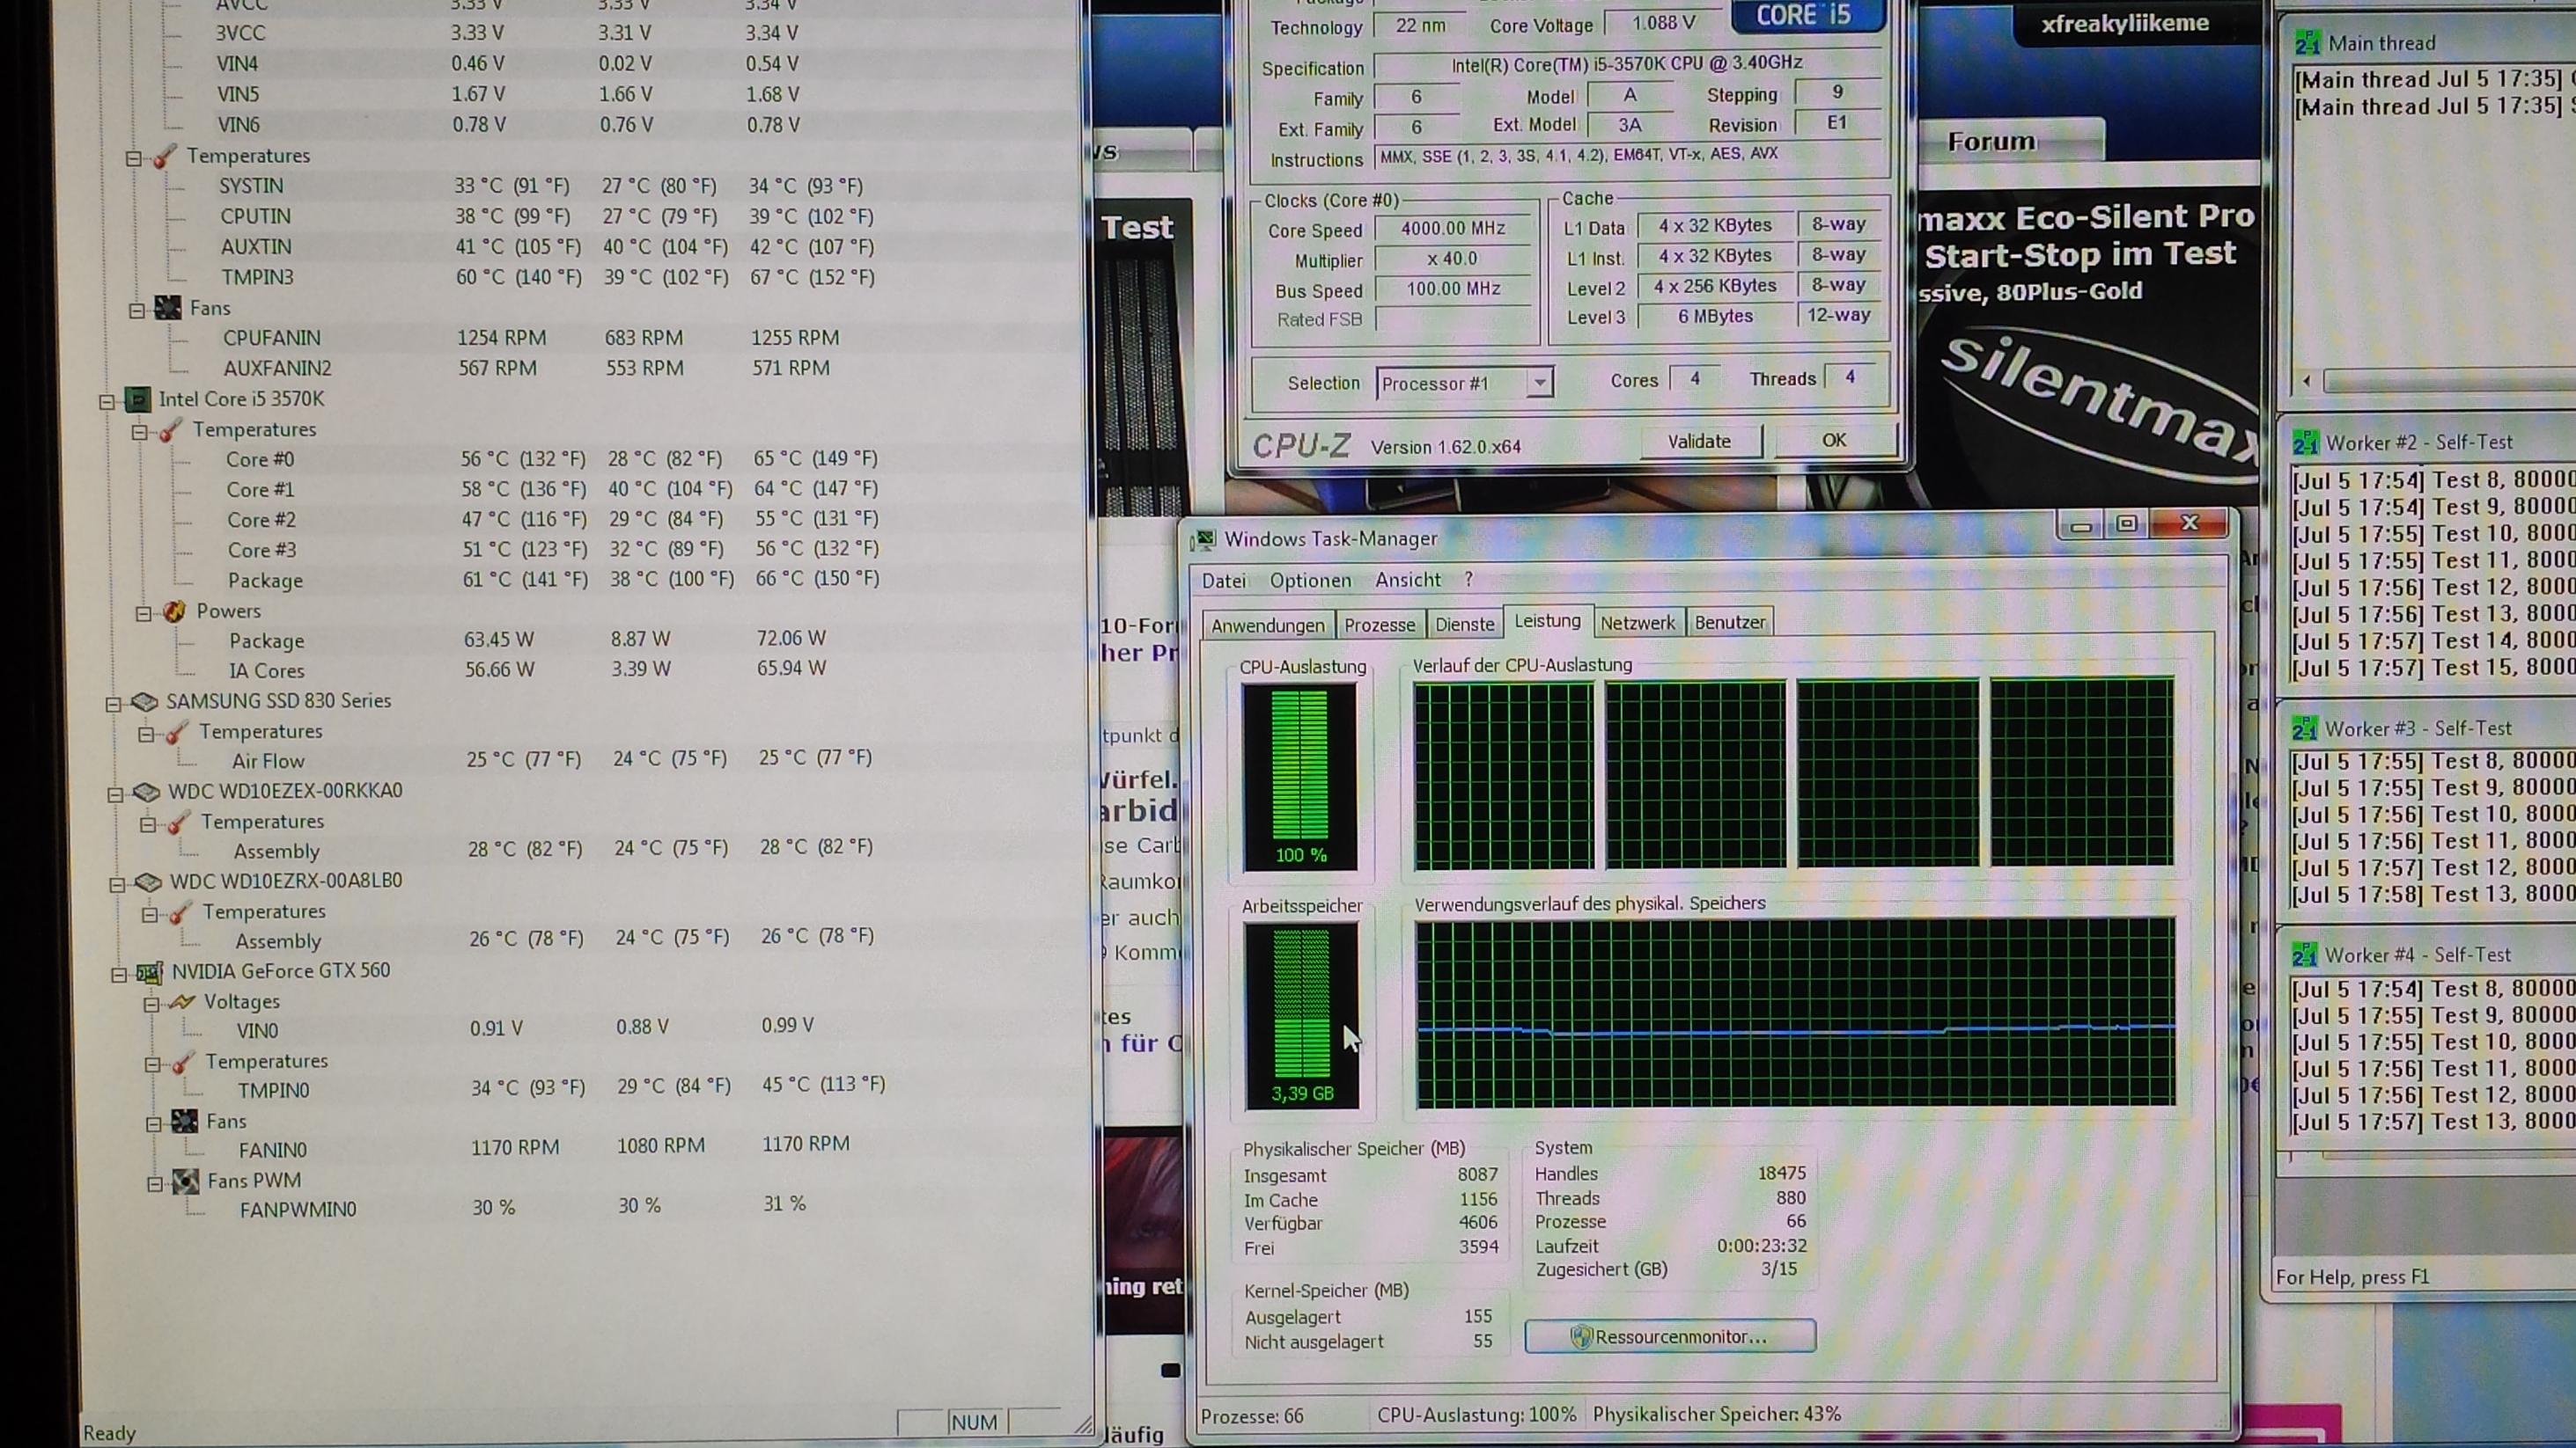Click the Main thread horizontal scrollbar
This screenshot has width=2576, height=1448.
pos(2440,381)
